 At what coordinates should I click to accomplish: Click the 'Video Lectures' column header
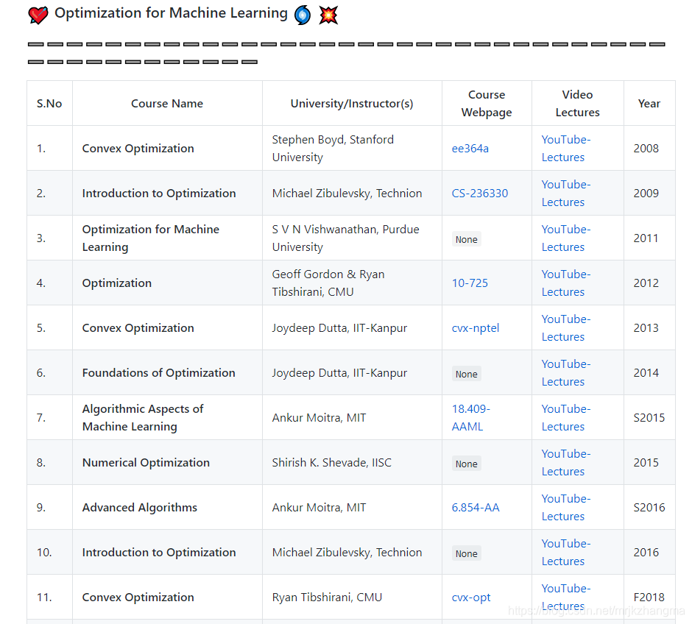[x=577, y=104]
